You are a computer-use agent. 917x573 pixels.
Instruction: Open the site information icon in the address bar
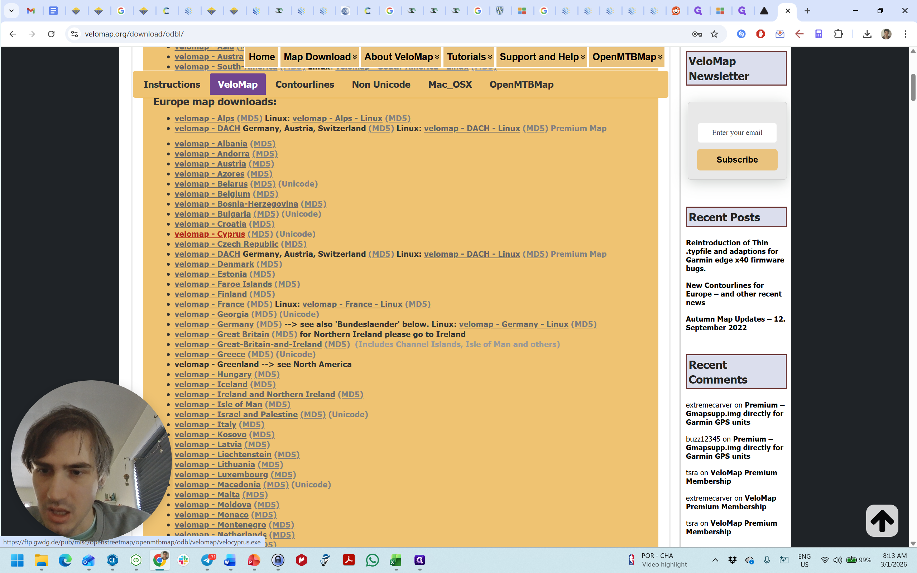pos(74,34)
